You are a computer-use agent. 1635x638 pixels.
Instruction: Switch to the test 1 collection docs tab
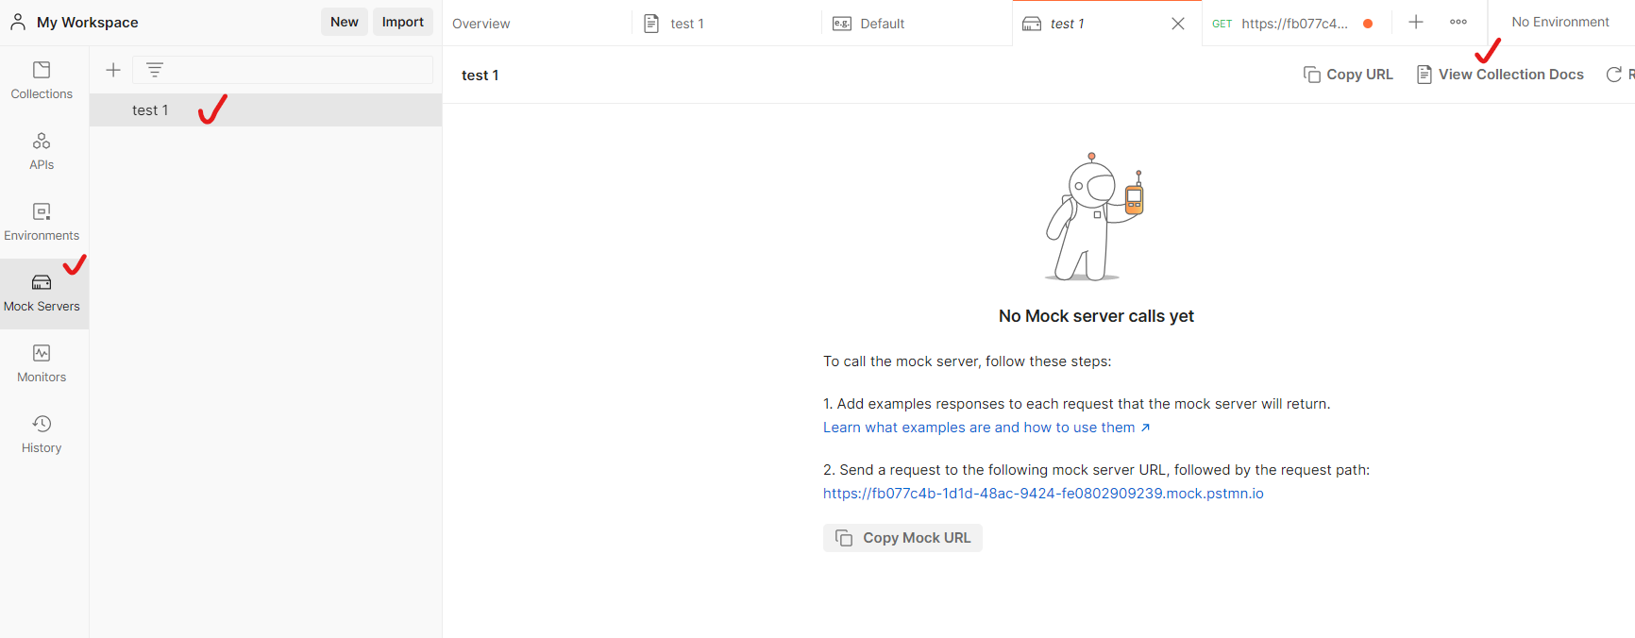tap(727, 24)
